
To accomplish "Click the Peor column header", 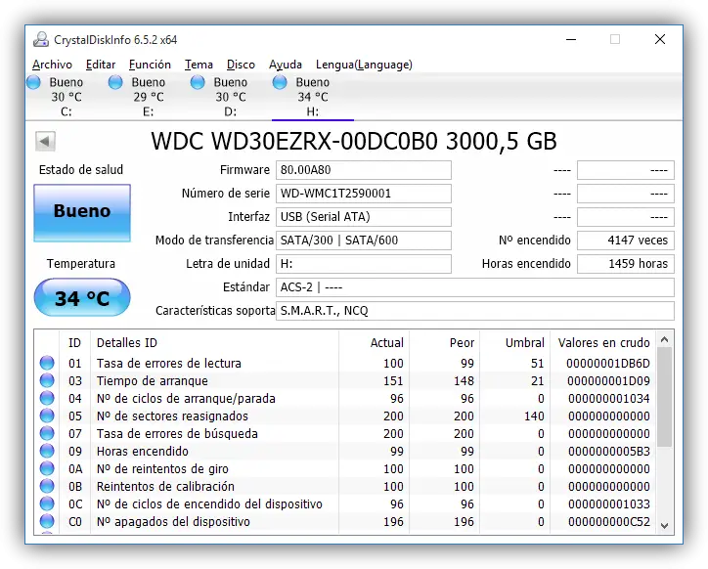I will pyautogui.click(x=444, y=343).
